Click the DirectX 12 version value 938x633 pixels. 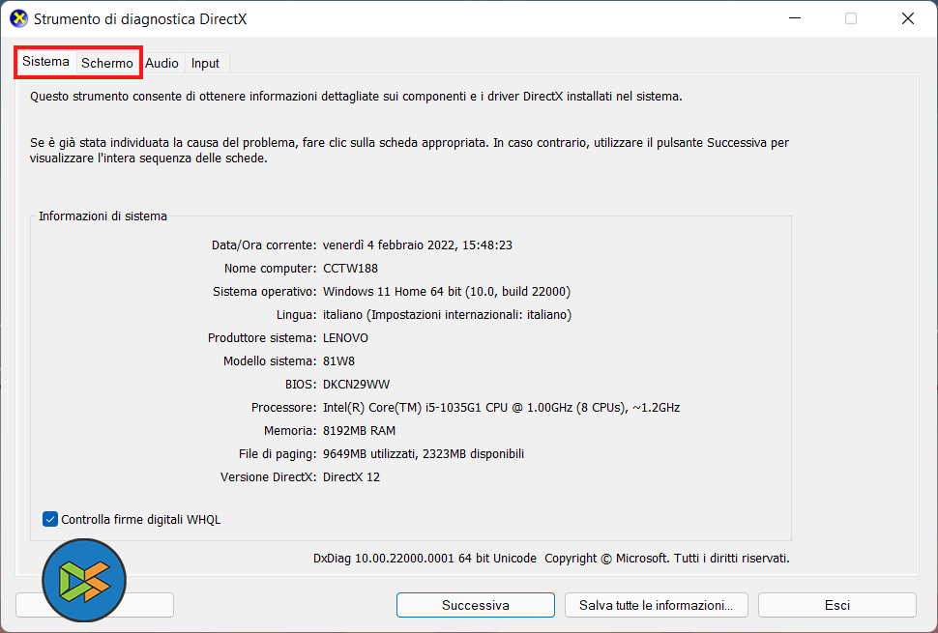[x=351, y=476]
